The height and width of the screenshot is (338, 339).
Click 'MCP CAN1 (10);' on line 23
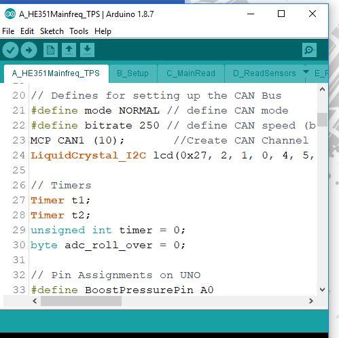pos(77,141)
